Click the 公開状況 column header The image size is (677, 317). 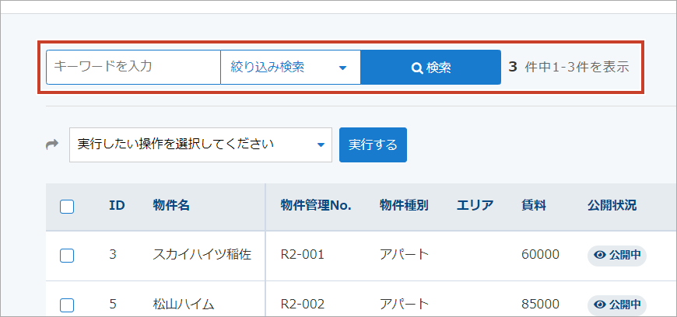(x=612, y=206)
